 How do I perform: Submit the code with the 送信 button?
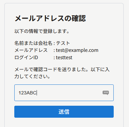click(x=64, y=112)
